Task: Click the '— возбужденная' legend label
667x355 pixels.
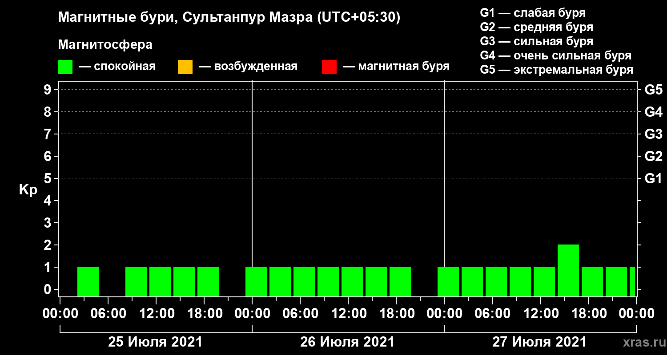Action: pos(248,67)
